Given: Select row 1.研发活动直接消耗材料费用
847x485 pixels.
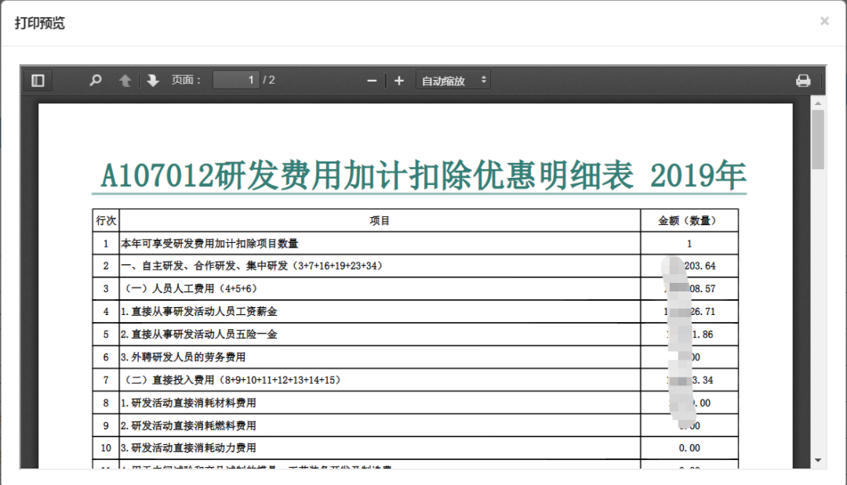Looking at the screenshot, I should pos(416,403).
